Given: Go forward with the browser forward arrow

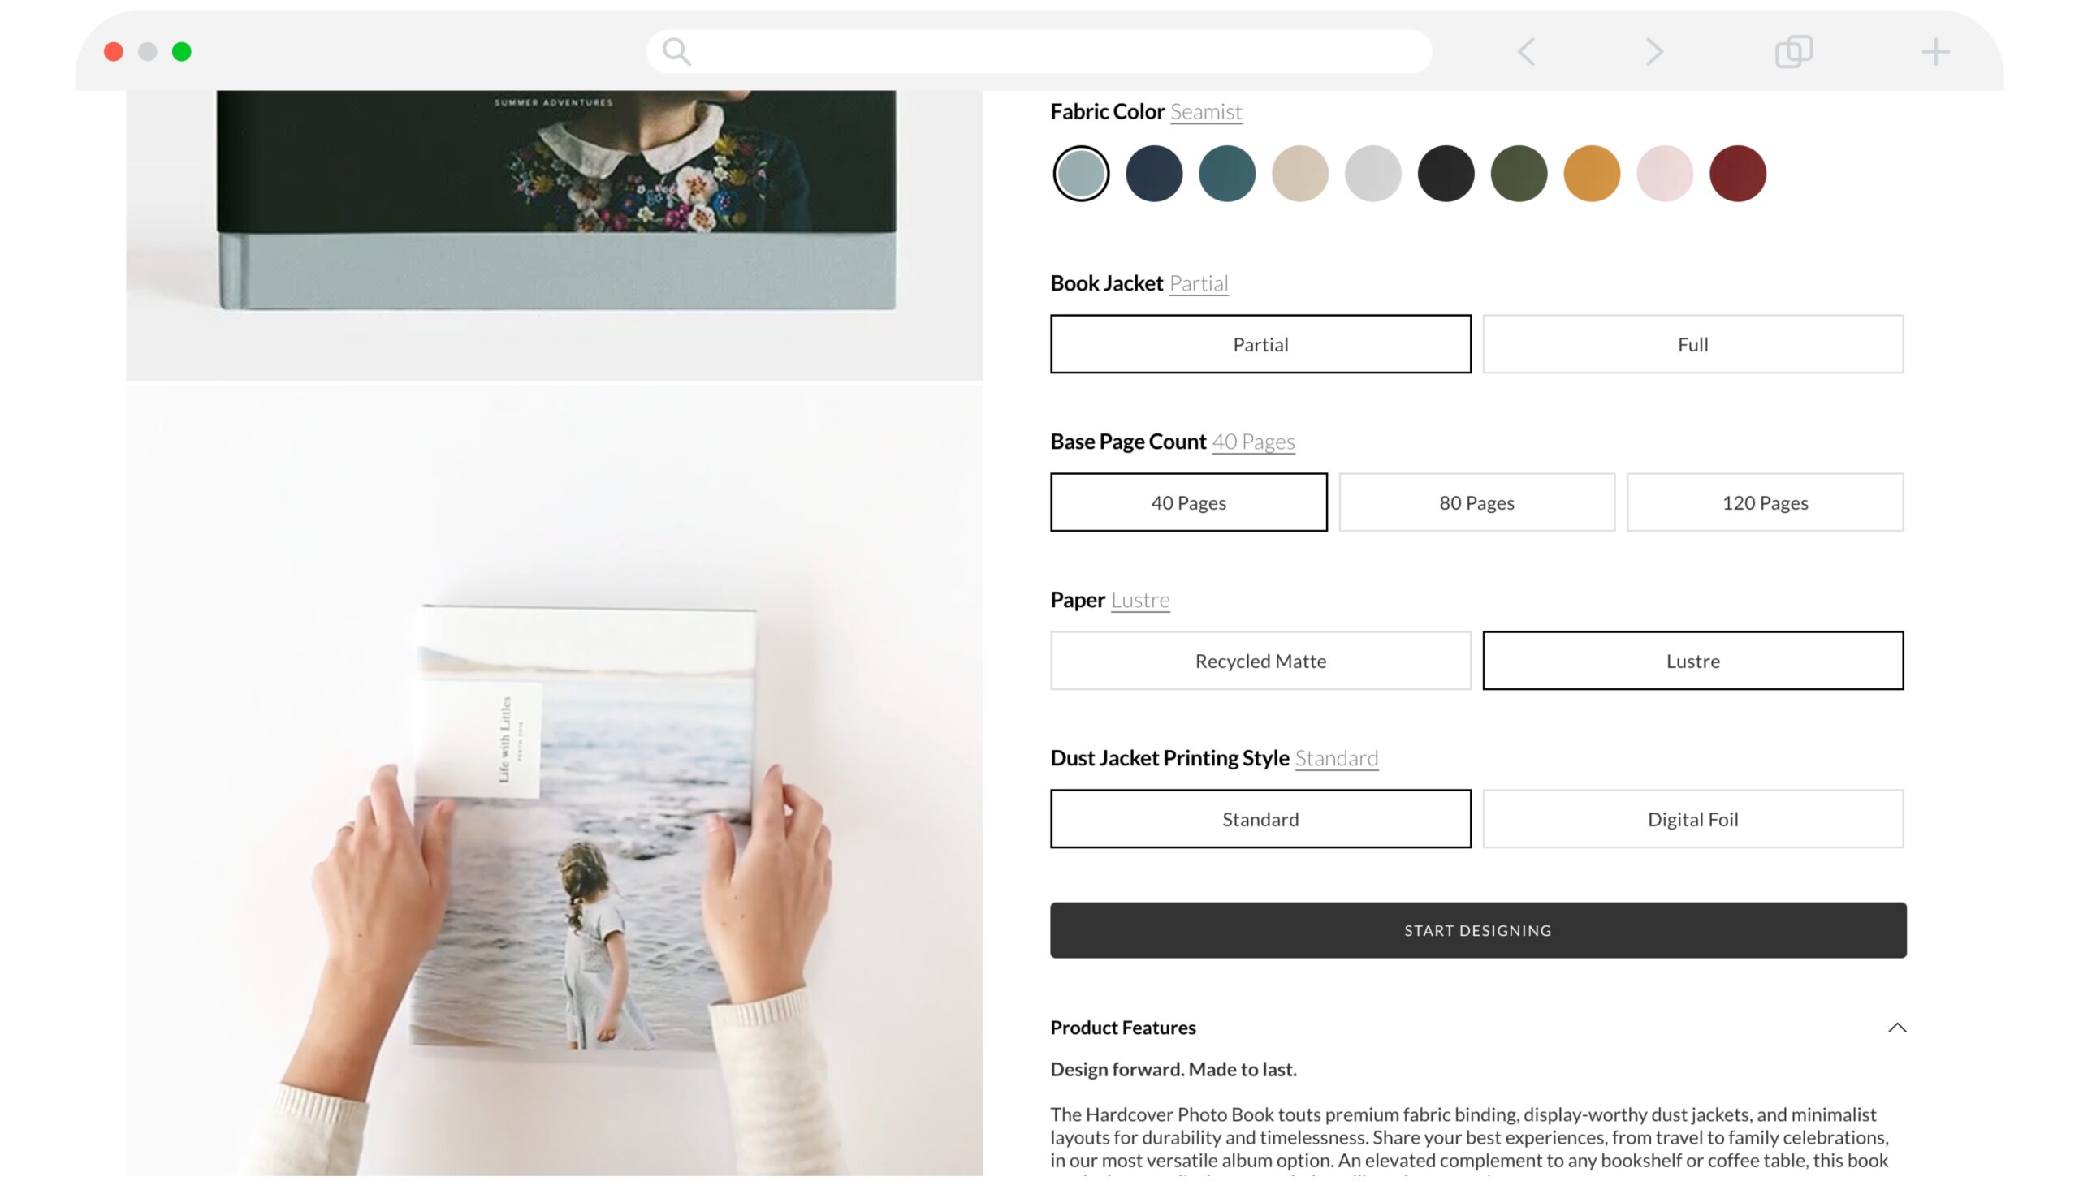Looking at the screenshot, I should tap(1654, 52).
